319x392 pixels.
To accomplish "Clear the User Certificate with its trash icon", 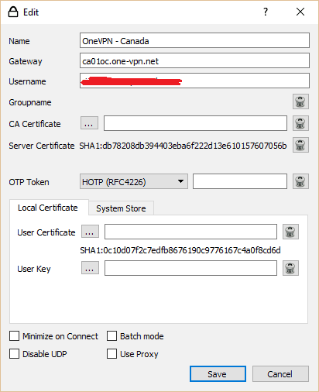I will coord(290,232).
